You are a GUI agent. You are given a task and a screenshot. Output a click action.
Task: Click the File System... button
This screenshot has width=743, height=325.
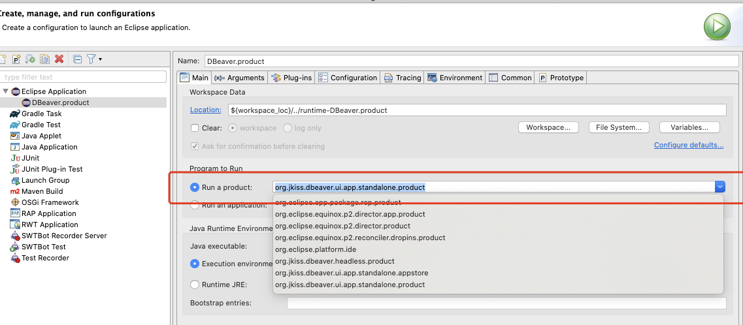tap(618, 127)
